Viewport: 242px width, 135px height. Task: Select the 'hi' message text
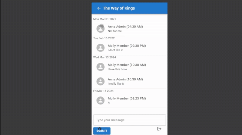109,103
